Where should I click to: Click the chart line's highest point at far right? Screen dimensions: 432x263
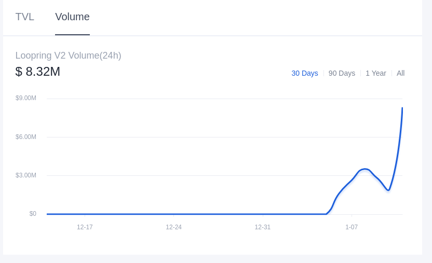(402, 108)
